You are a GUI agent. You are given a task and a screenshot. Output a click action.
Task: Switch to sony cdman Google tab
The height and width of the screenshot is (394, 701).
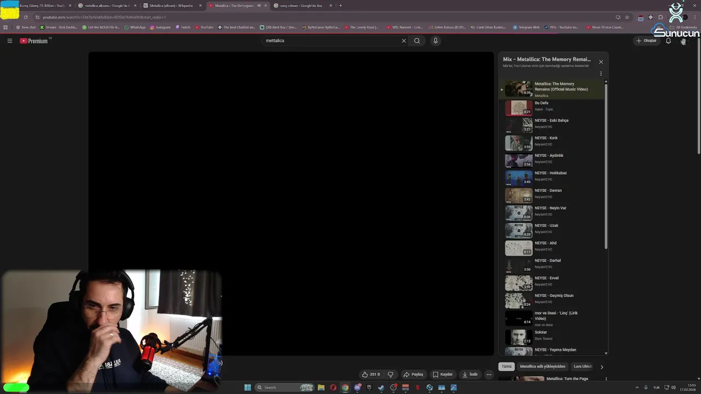coord(302,5)
